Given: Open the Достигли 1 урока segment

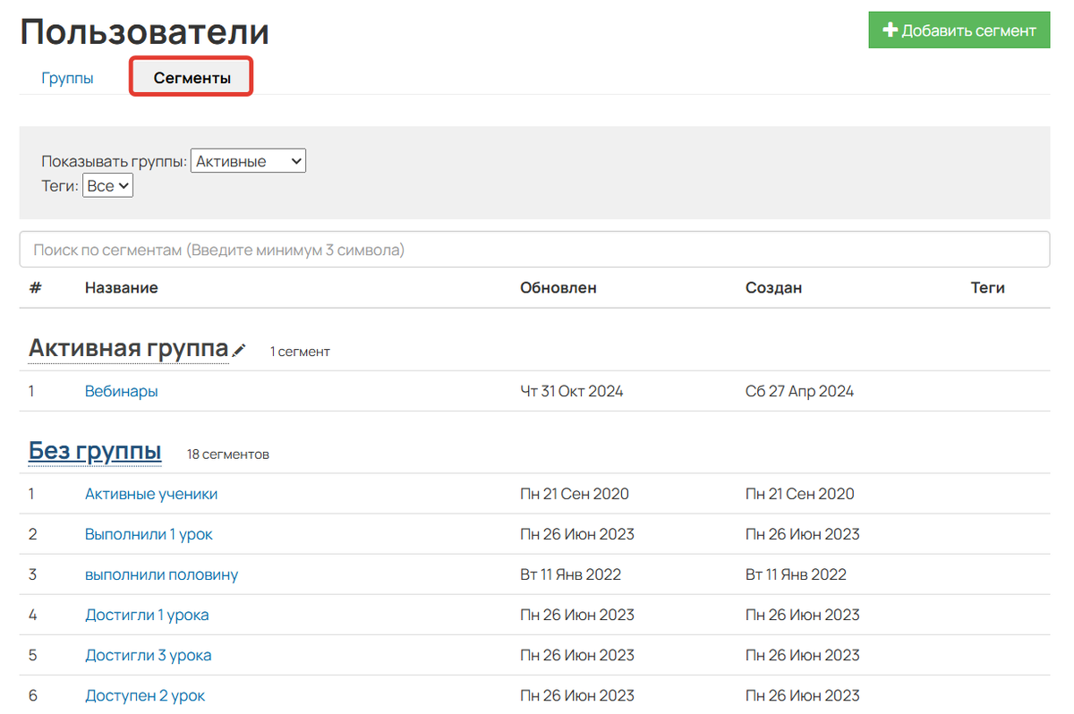Looking at the screenshot, I should (x=147, y=615).
